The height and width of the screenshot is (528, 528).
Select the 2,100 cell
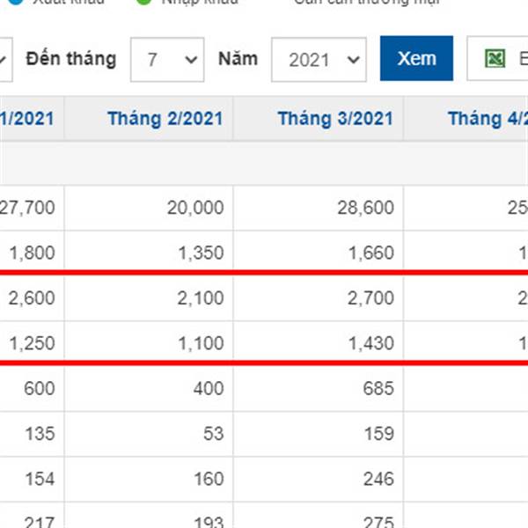149,298
